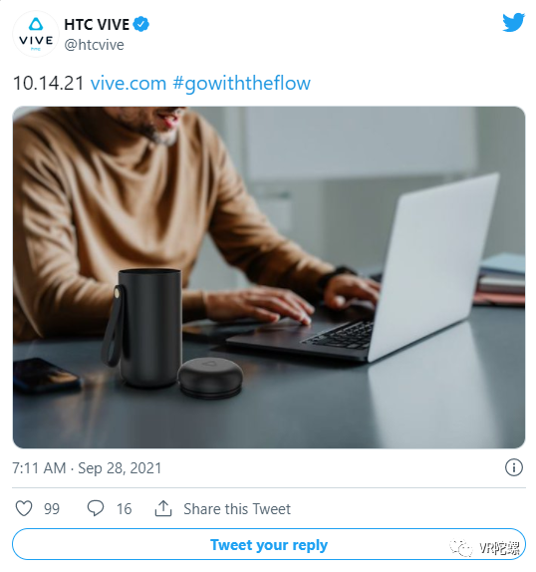Click the @htcvive handle
This screenshot has width=536, height=572.
click(x=94, y=45)
